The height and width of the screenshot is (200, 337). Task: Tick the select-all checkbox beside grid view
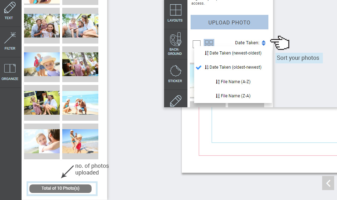197,44
